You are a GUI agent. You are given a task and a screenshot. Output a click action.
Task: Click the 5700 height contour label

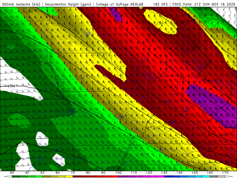pyautogui.click(x=11, y=86)
